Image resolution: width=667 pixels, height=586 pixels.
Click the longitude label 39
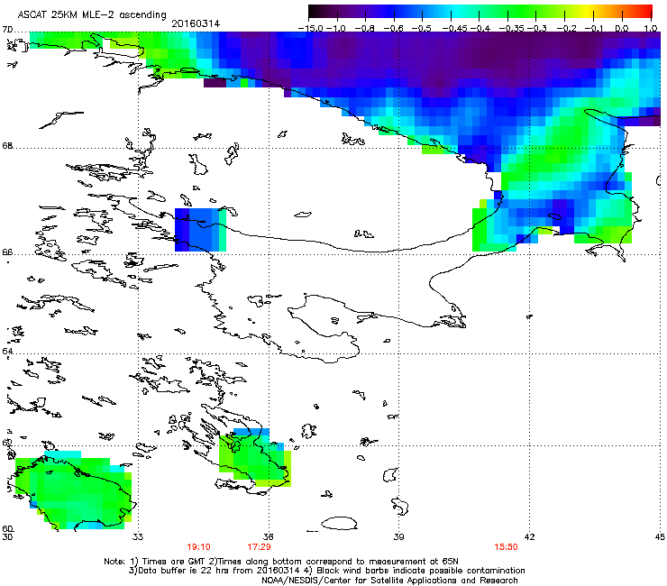(x=398, y=537)
